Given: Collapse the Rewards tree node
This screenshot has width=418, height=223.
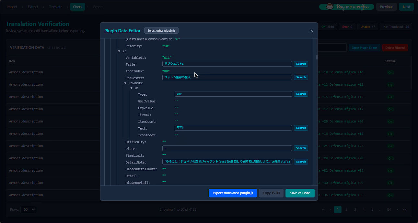Looking at the screenshot, I should tap(125, 83).
